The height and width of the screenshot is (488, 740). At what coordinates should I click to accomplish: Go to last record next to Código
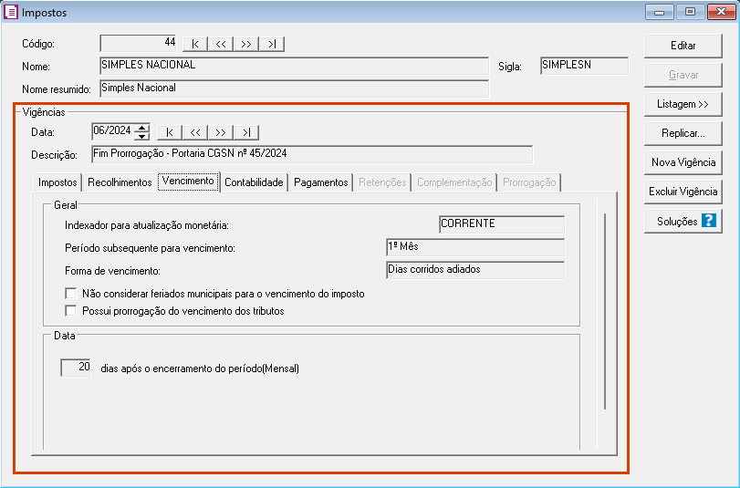pos(272,44)
